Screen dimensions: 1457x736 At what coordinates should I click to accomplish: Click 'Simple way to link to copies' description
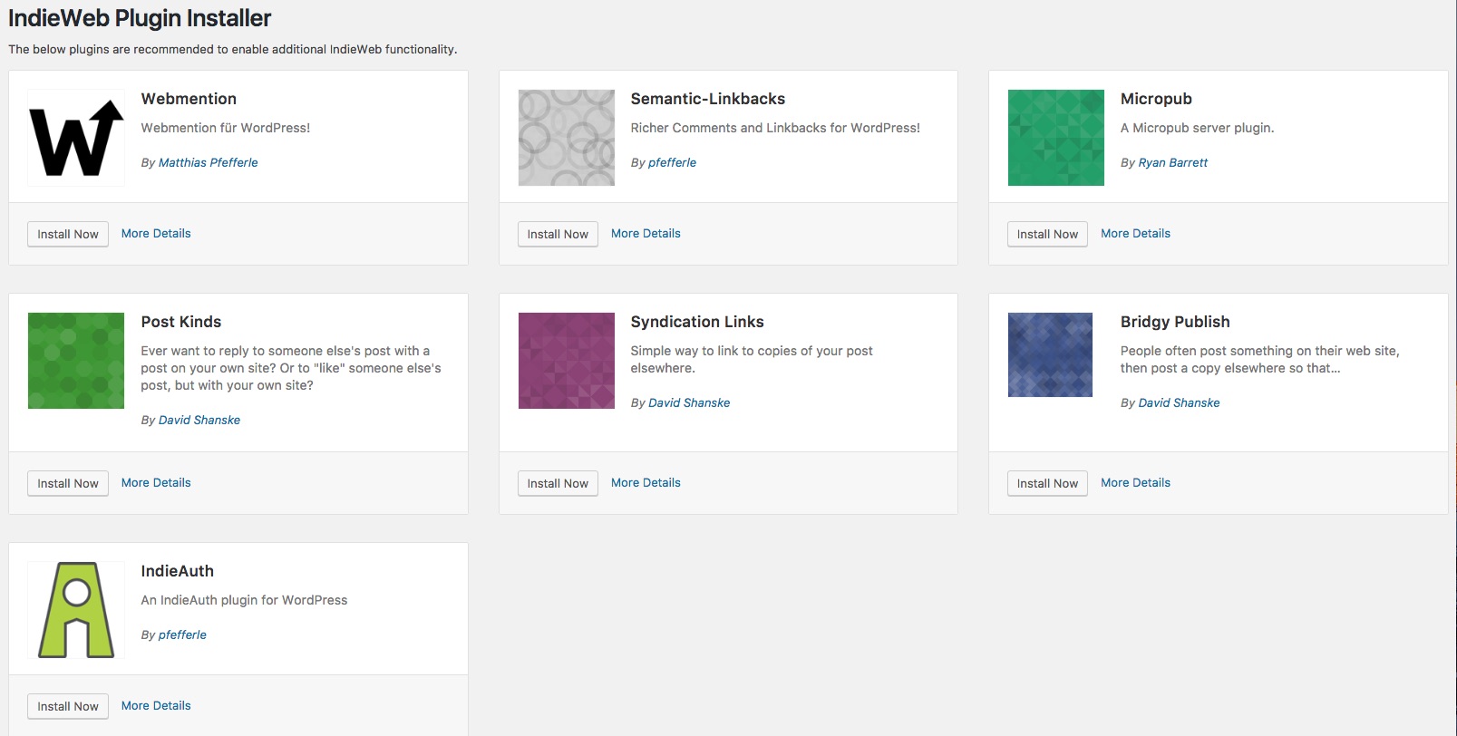click(752, 359)
